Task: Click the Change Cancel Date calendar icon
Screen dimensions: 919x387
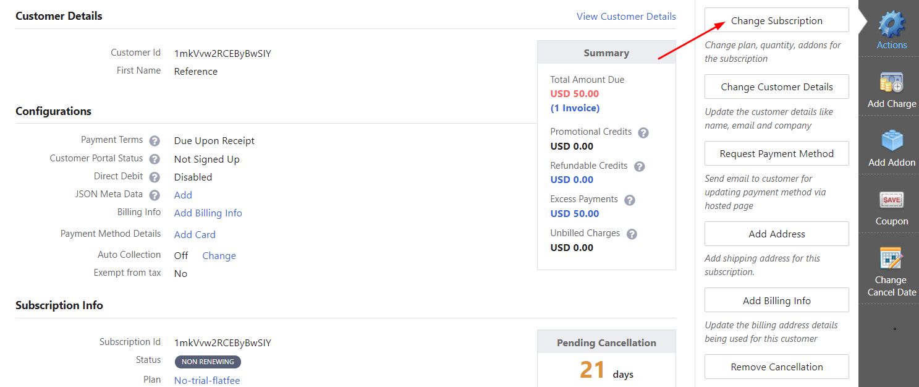Action: [891, 260]
